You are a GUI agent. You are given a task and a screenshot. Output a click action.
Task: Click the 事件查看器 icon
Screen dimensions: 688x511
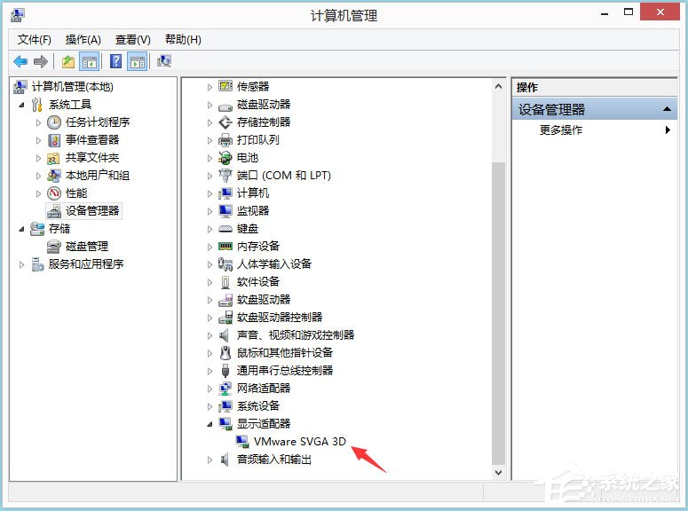point(54,140)
